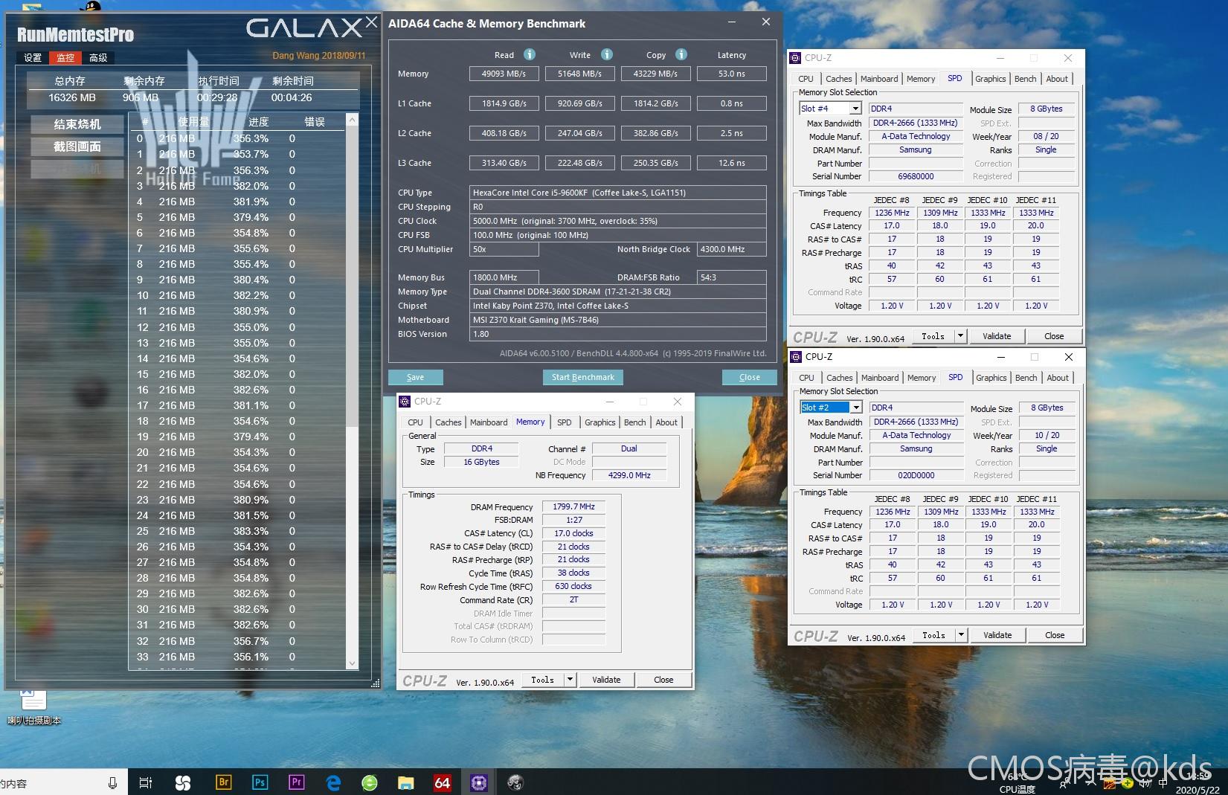
Task: Click the Memory Read value 49093 MB/s
Action: (x=504, y=74)
